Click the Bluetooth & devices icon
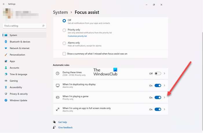203x133 pixels. click(6, 42)
